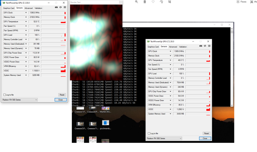Click Close button at bottom of right GPU-Z
The width and height of the screenshot is (257, 152).
pyautogui.click(x=205, y=138)
